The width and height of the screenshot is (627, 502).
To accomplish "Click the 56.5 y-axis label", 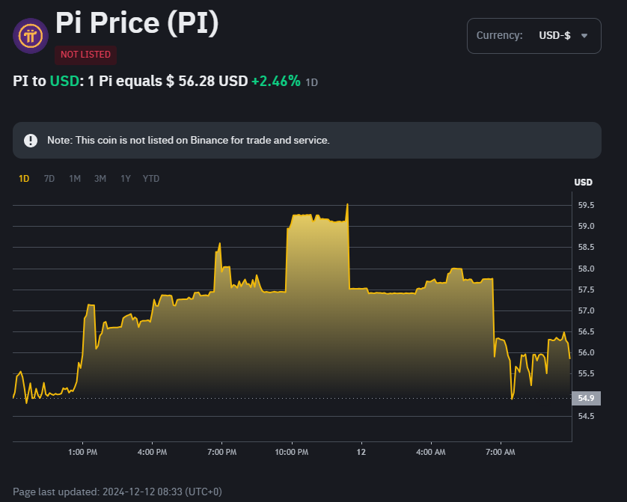I will coord(586,331).
